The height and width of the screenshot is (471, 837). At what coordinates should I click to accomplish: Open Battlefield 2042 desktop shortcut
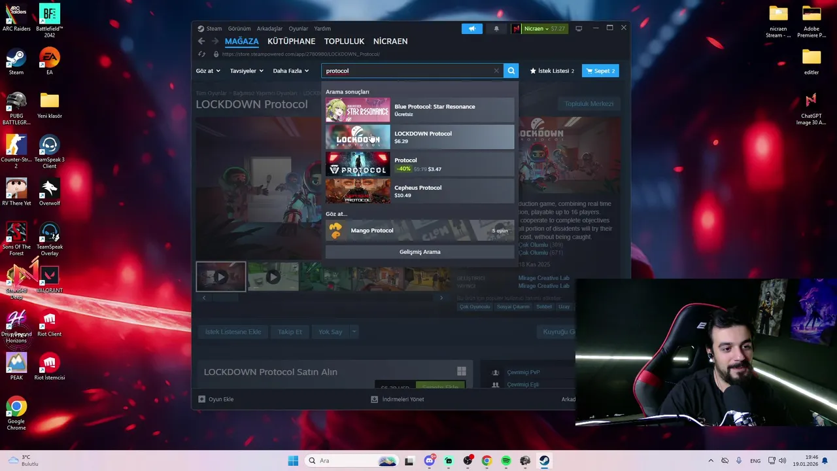coord(49,20)
